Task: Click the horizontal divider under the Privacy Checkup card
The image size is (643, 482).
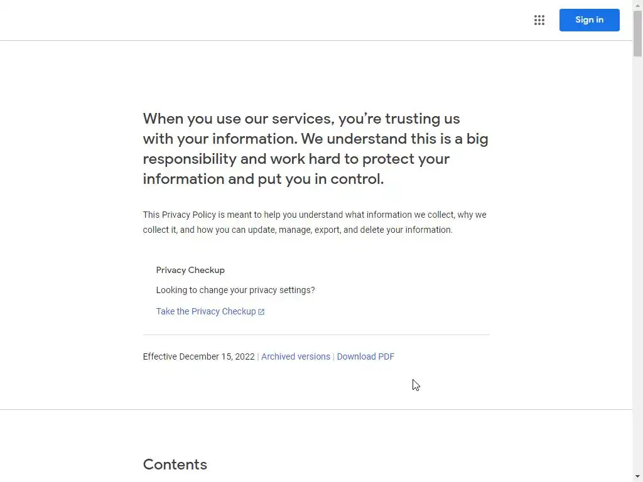Action: click(316, 335)
